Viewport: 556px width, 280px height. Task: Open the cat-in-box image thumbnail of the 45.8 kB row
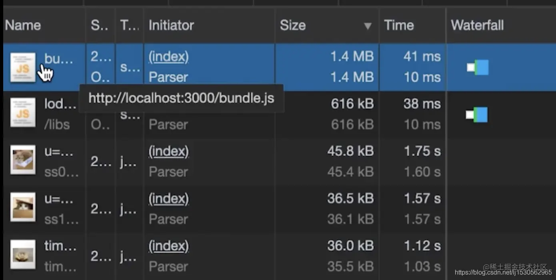(x=23, y=160)
